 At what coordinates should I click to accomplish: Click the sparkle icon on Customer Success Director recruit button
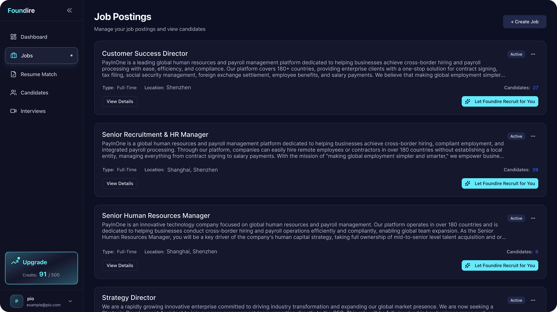coord(468,101)
